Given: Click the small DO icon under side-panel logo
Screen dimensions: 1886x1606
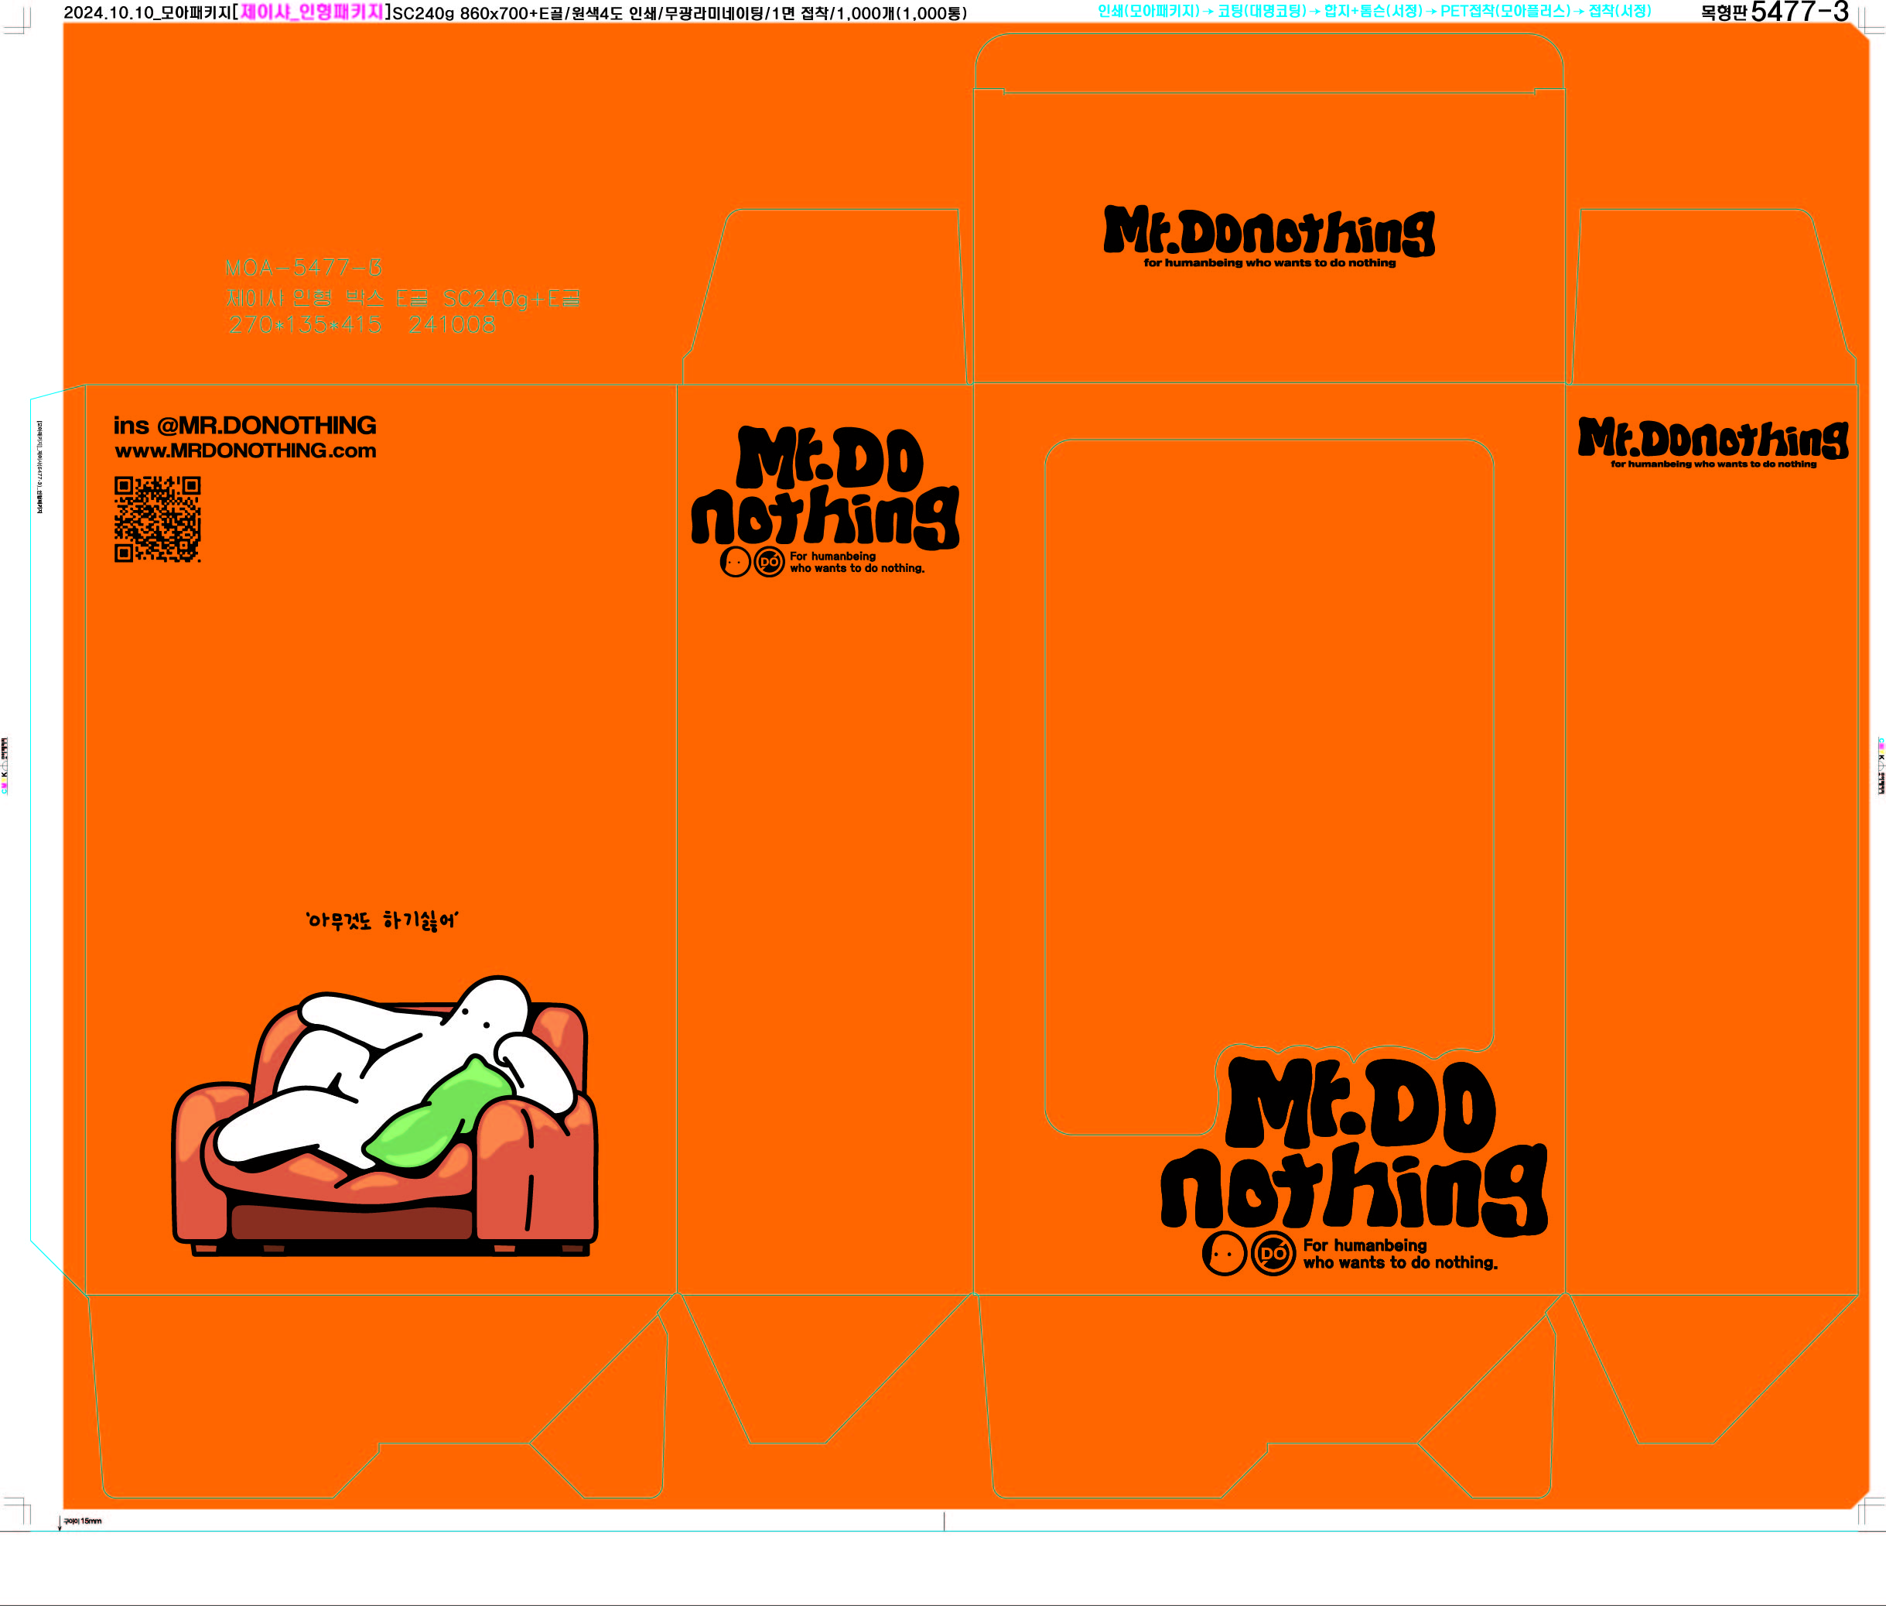Looking at the screenshot, I should pos(769,563).
